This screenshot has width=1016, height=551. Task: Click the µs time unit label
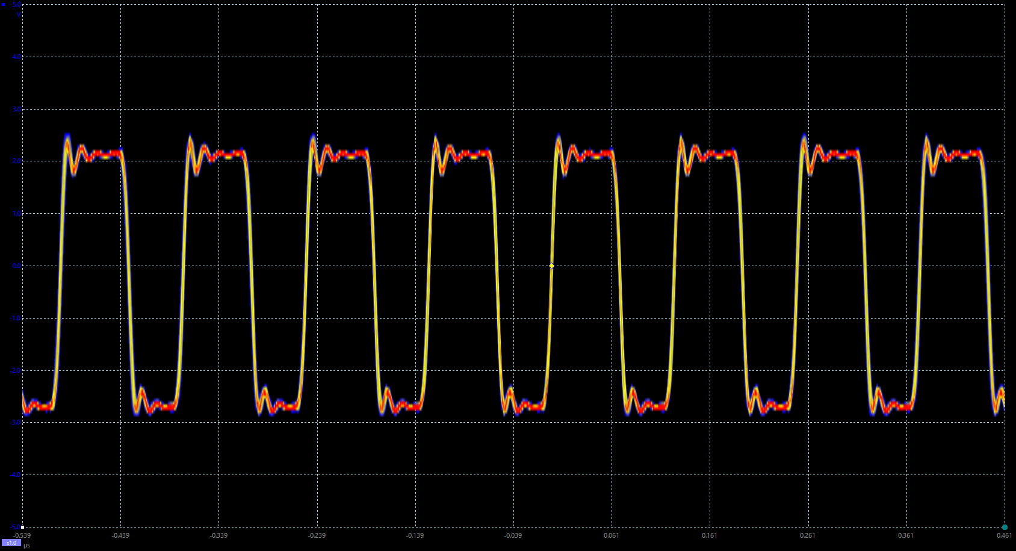point(26,545)
